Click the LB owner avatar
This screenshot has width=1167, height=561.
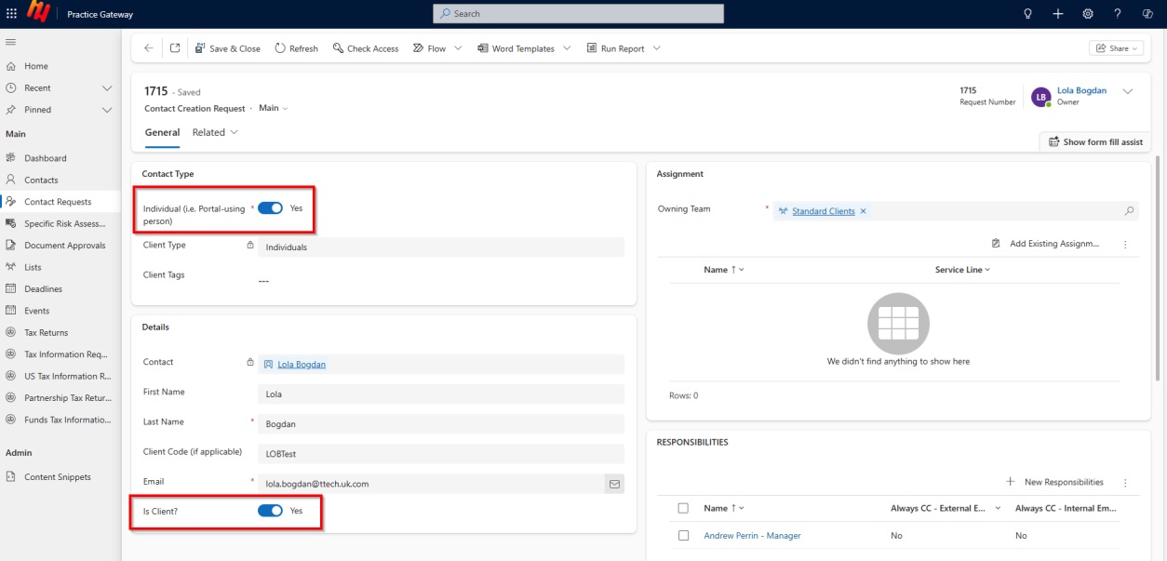pyautogui.click(x=1040, y=97)
